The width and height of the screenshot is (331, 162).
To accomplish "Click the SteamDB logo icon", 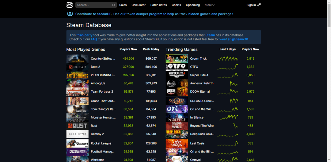I will tap(70, 5).
